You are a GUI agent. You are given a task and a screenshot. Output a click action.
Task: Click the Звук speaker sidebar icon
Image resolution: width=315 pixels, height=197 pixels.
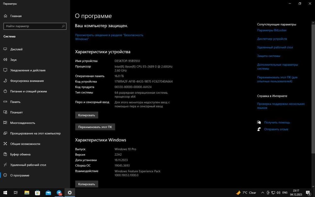(5, 60)
